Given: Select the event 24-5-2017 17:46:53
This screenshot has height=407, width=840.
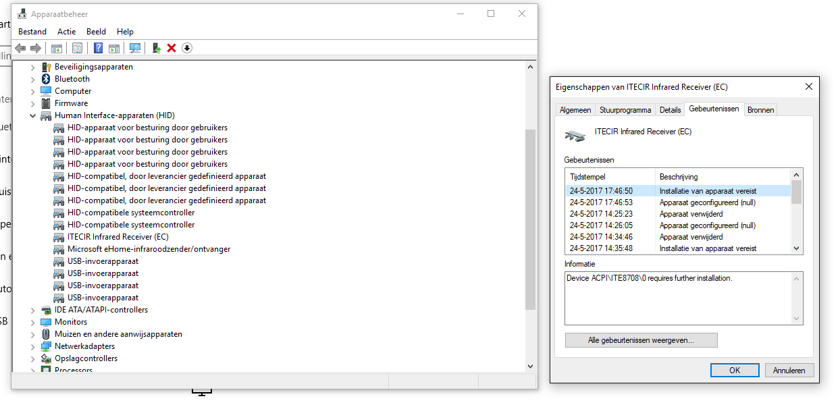Looking at the screenshot, I should coord(678,202).
